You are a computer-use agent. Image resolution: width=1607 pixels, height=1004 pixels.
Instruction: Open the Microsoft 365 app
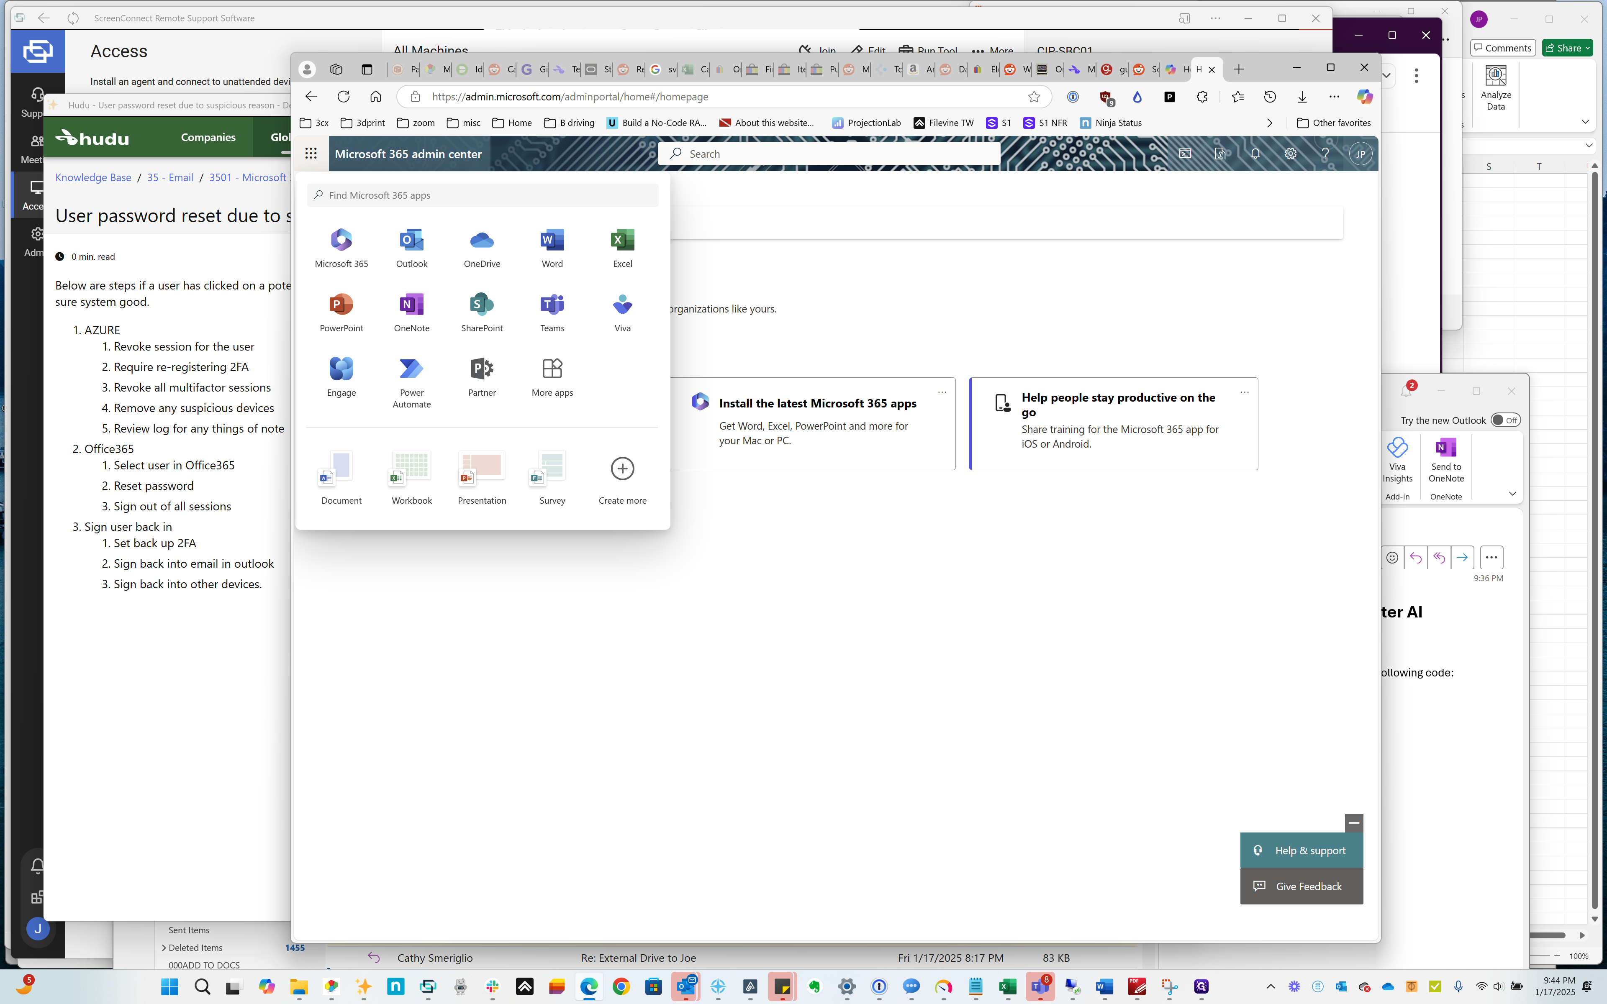tap(341, 247)
